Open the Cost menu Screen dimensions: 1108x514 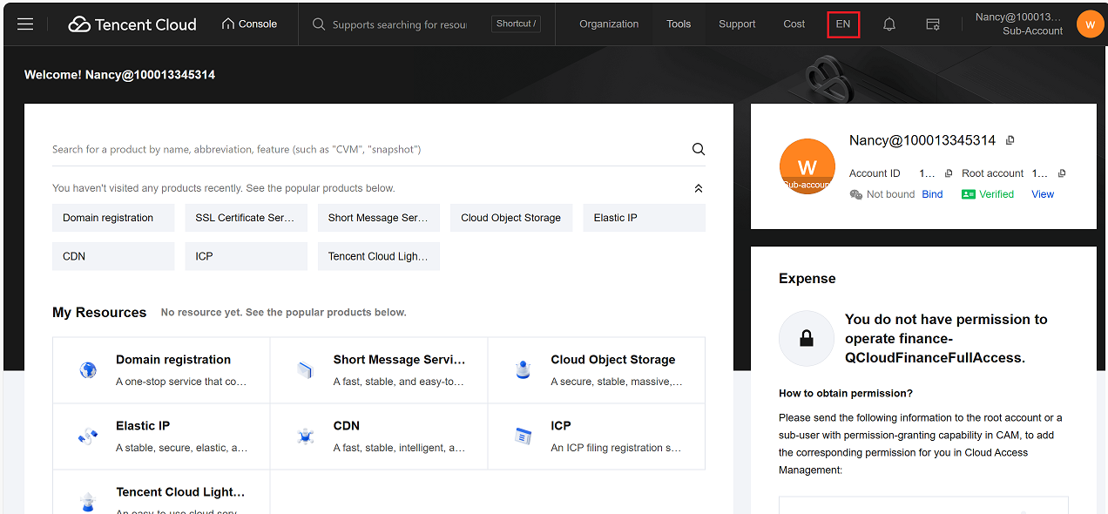pos(794,24)
